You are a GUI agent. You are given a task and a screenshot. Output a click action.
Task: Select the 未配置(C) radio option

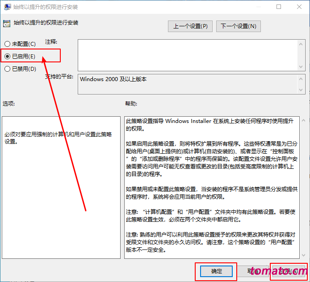coord(20,44)
